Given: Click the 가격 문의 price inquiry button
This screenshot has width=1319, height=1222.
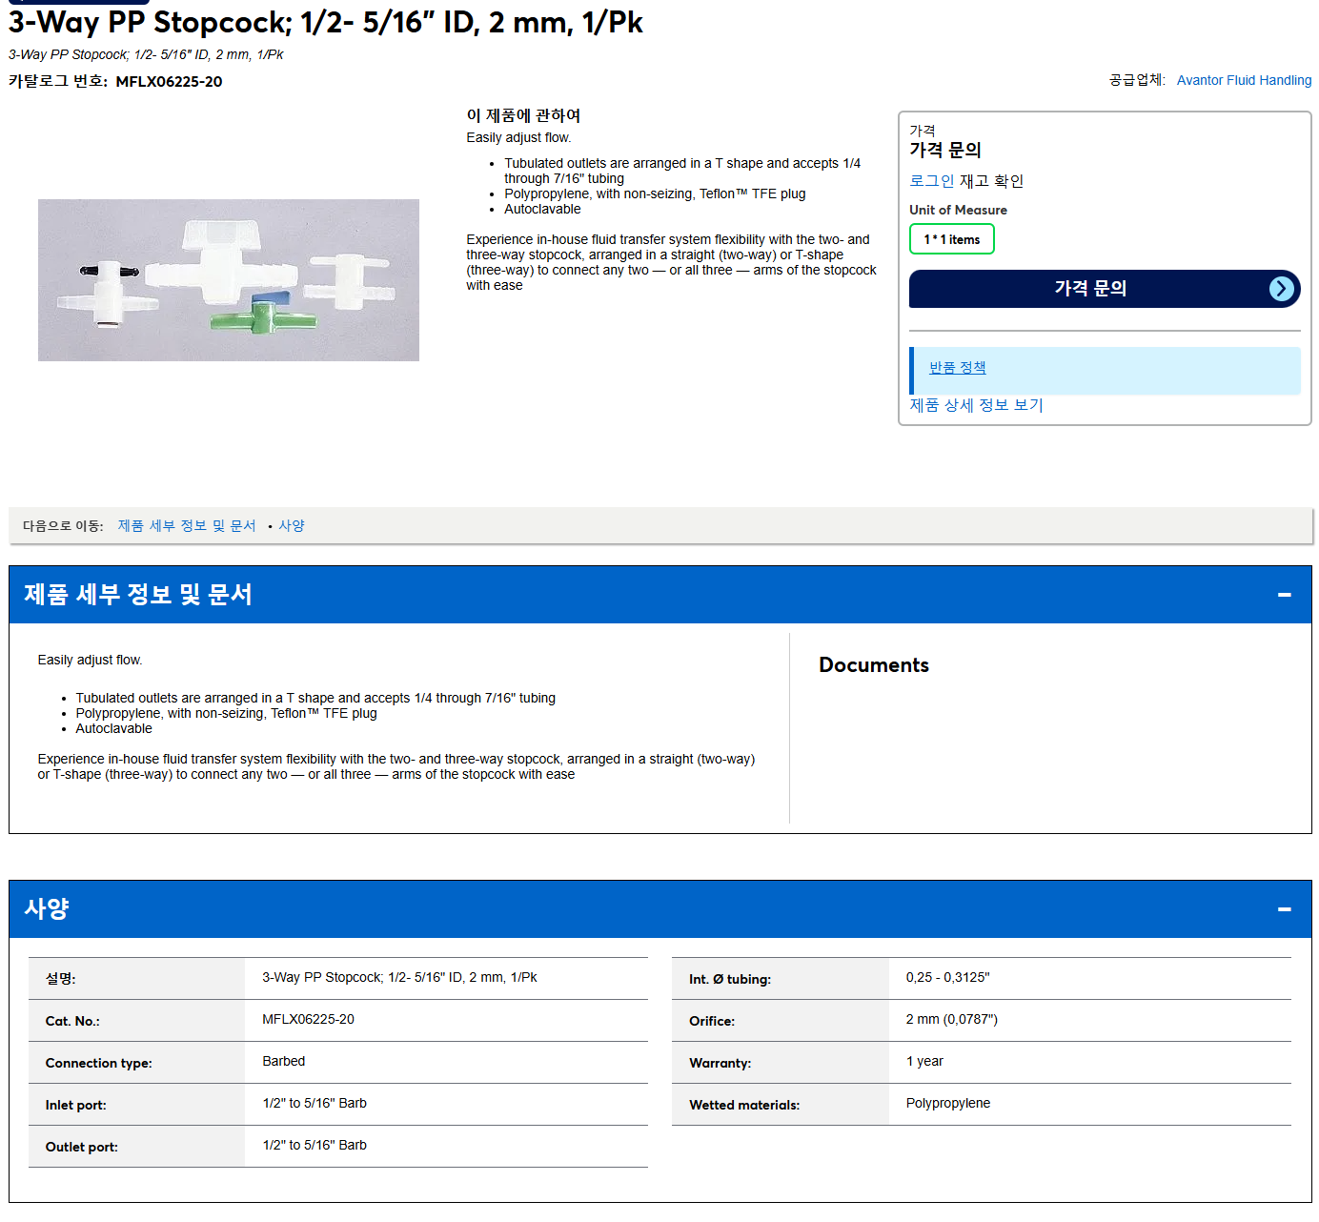Looking at the screenshot, I should 1105,289.
